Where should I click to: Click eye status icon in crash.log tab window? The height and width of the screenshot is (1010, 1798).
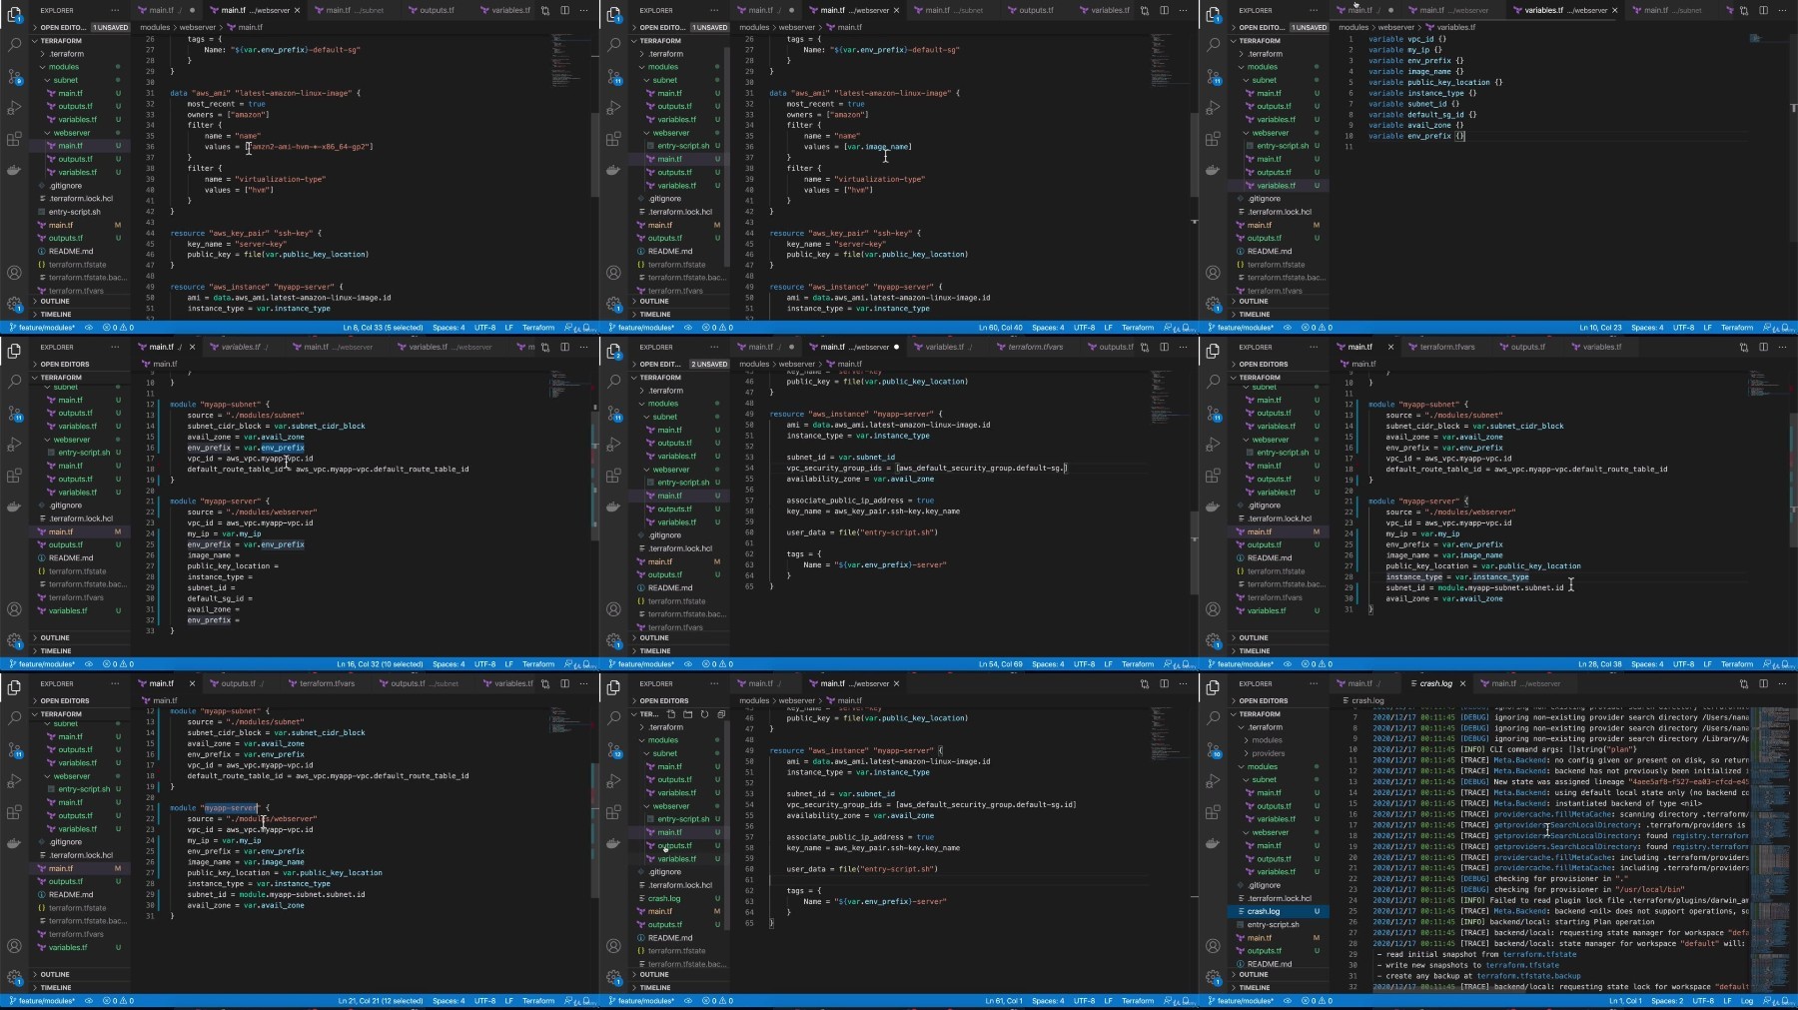(1287, 1001)
